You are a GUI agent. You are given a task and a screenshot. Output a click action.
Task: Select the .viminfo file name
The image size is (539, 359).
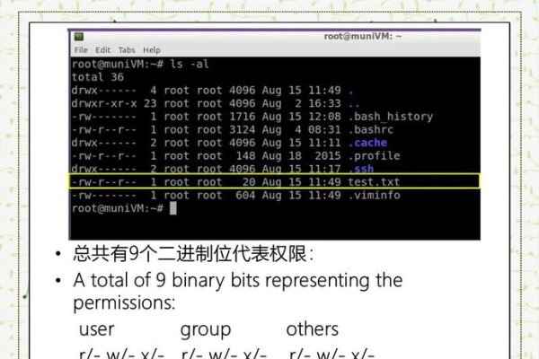[x=374, y=195]
